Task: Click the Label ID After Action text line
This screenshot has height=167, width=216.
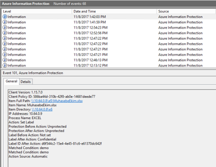Action: (55, 144)
